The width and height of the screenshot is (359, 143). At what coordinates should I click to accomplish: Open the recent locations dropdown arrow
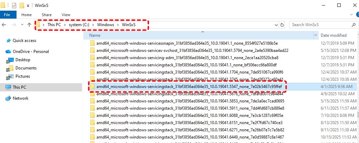point(22,25)
